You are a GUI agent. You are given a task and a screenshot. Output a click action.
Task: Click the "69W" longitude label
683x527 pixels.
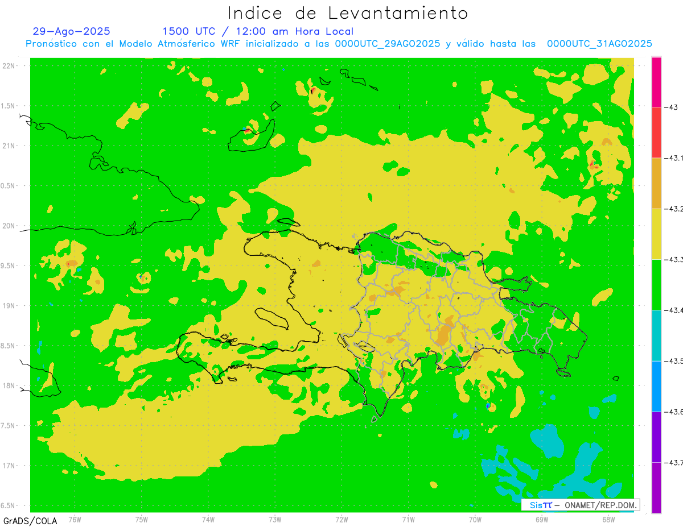point(542,518)
